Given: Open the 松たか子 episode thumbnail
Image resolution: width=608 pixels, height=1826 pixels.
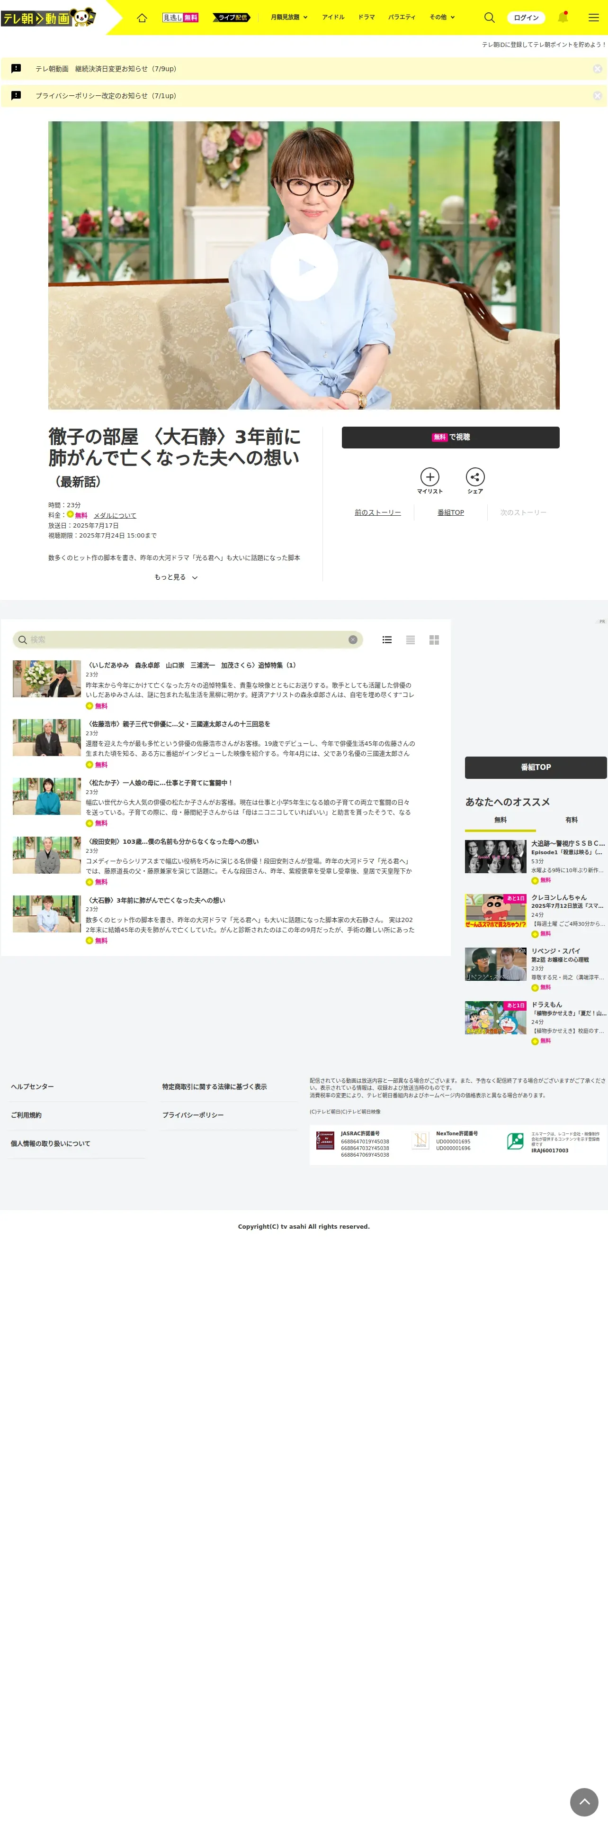Looking at the screenshot, I should pos(47,797).
